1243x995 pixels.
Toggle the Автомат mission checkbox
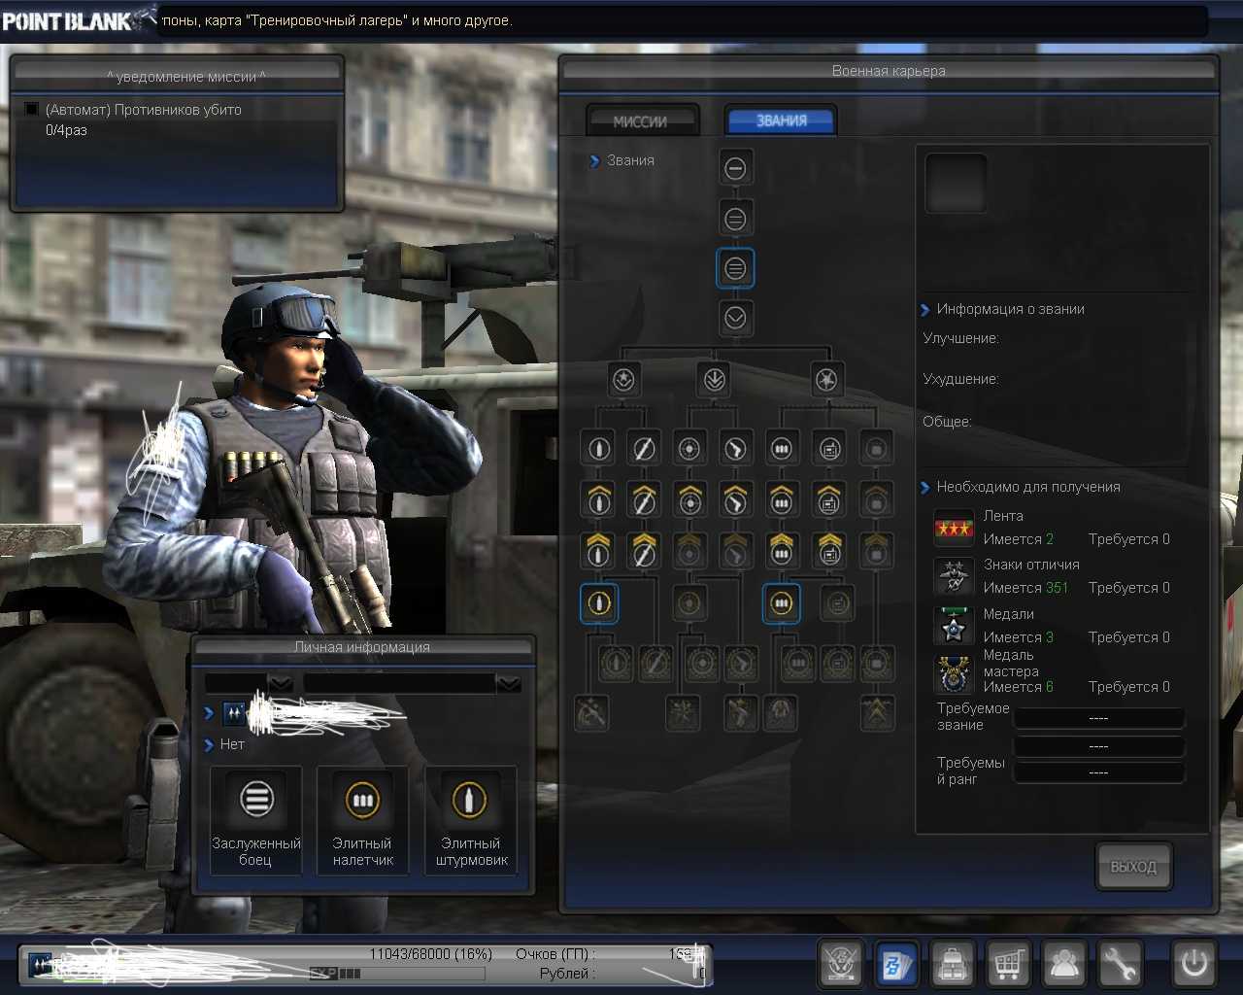[x=32, y=110]
